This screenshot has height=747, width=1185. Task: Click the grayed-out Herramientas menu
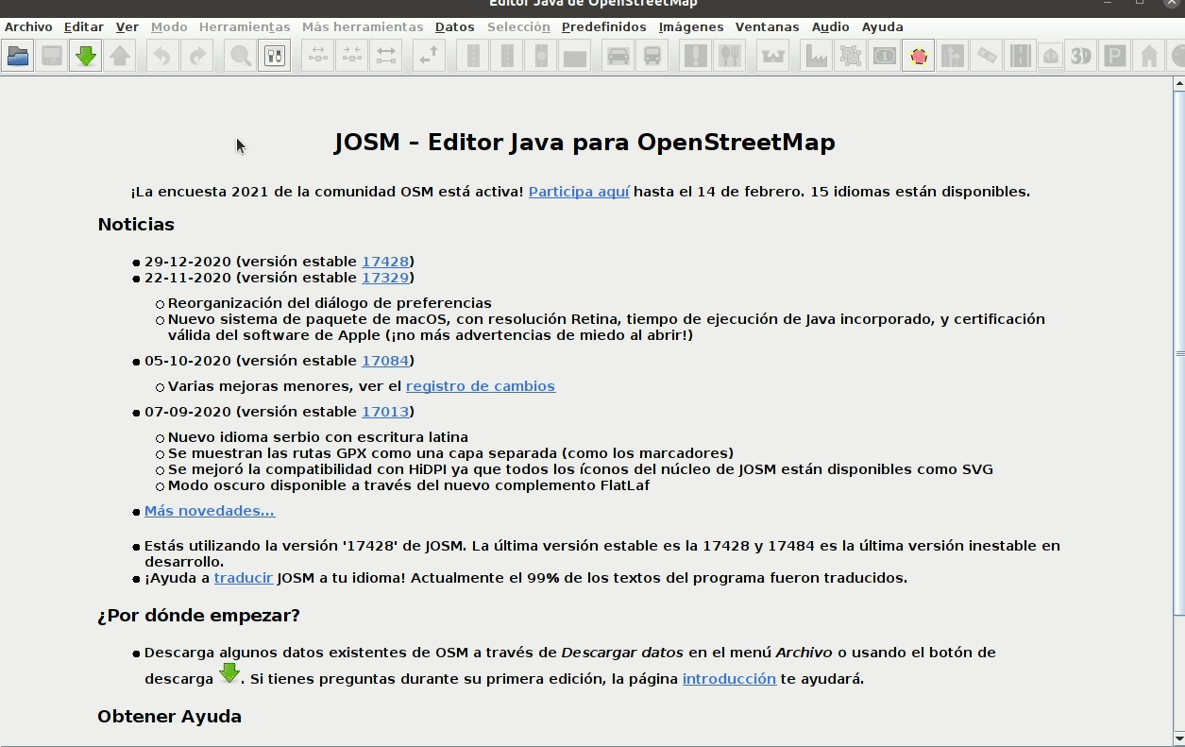245,26
